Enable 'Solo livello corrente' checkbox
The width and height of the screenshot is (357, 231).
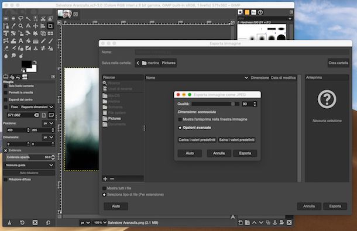pos(6,86)
